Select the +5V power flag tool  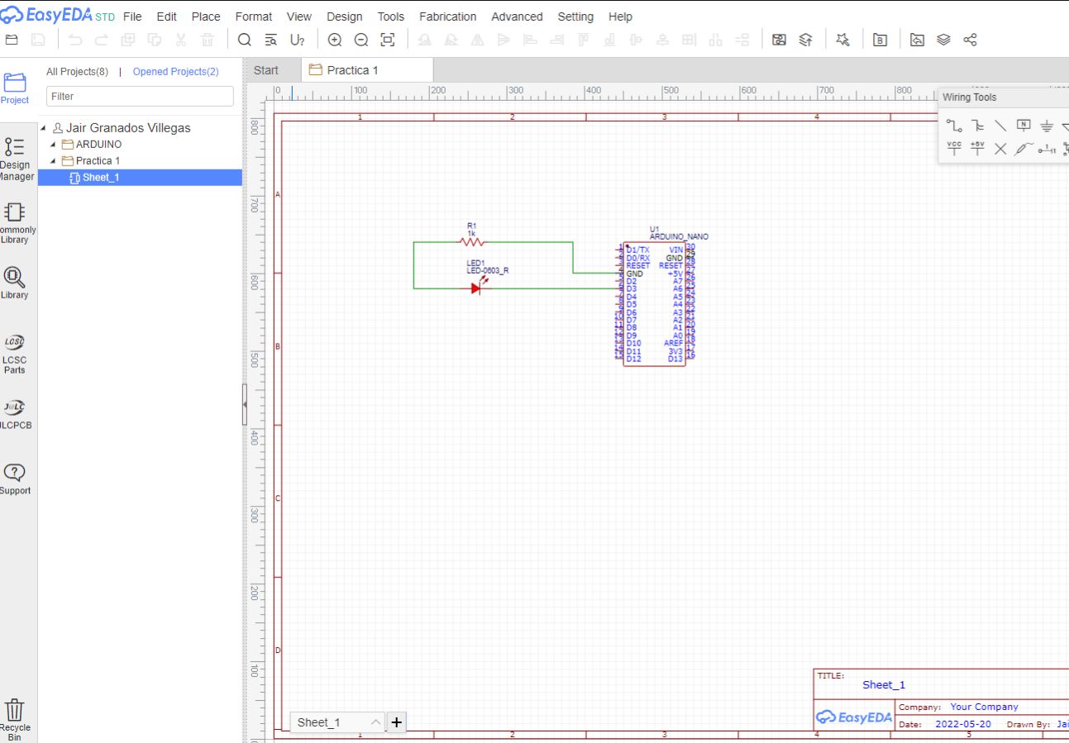977,148
